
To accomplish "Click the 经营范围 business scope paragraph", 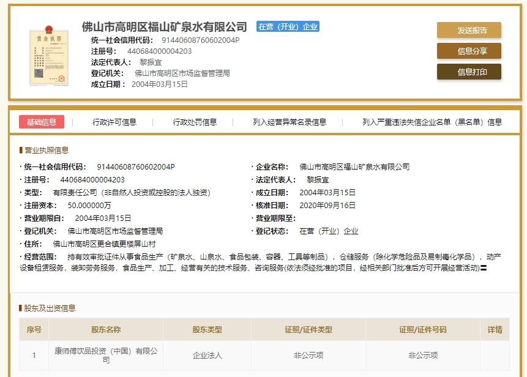I will coord(261,263).
